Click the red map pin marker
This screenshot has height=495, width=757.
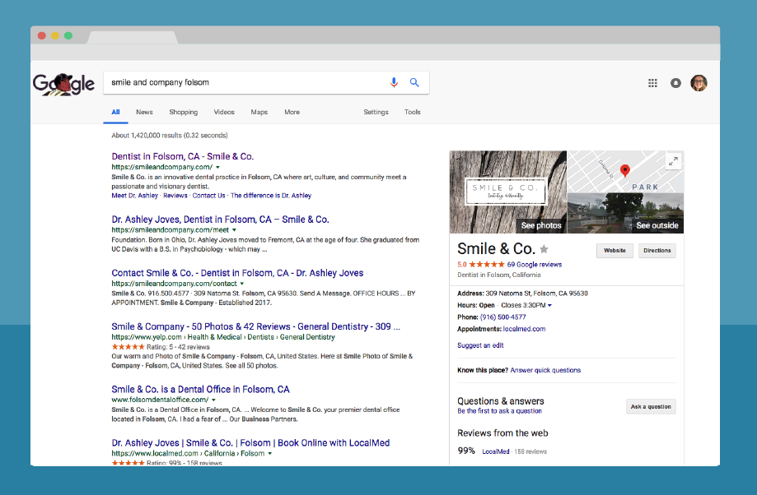pos(624,170)
